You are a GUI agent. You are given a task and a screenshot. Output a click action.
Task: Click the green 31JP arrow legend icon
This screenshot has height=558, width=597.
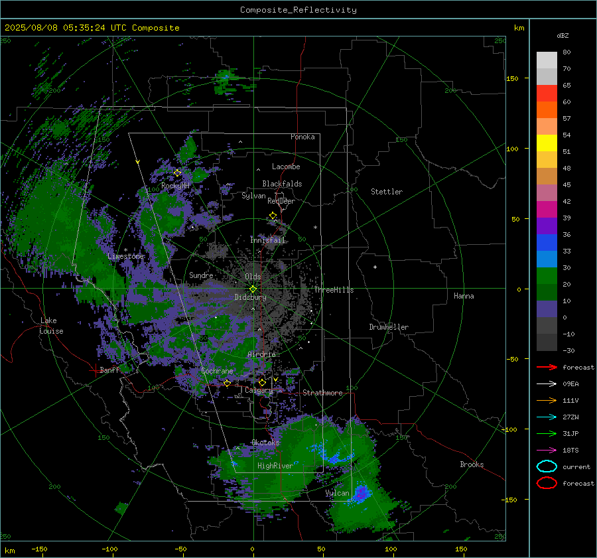[x=547, y=433]
